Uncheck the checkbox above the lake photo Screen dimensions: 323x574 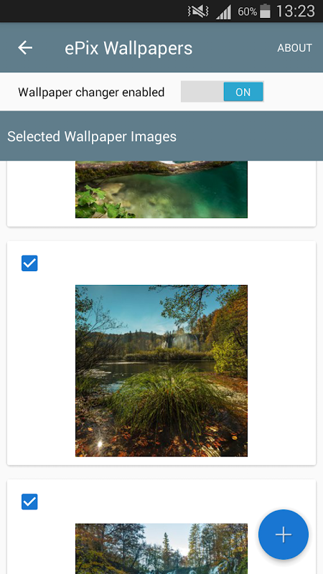pos(29,263)
